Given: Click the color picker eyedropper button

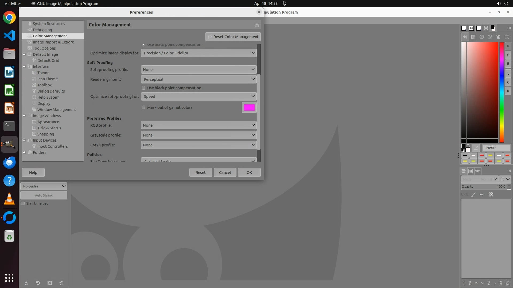Looking at the screenshot, I should coord(476,148).
